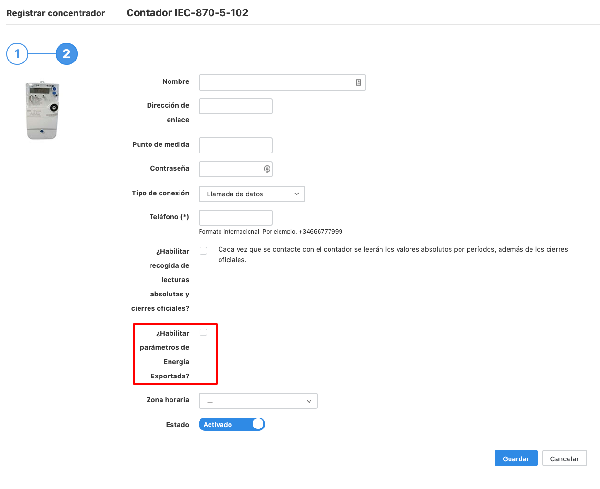Click the Punto de medida input field
This screenshot has height=489, width=600.
pos(236,145)
